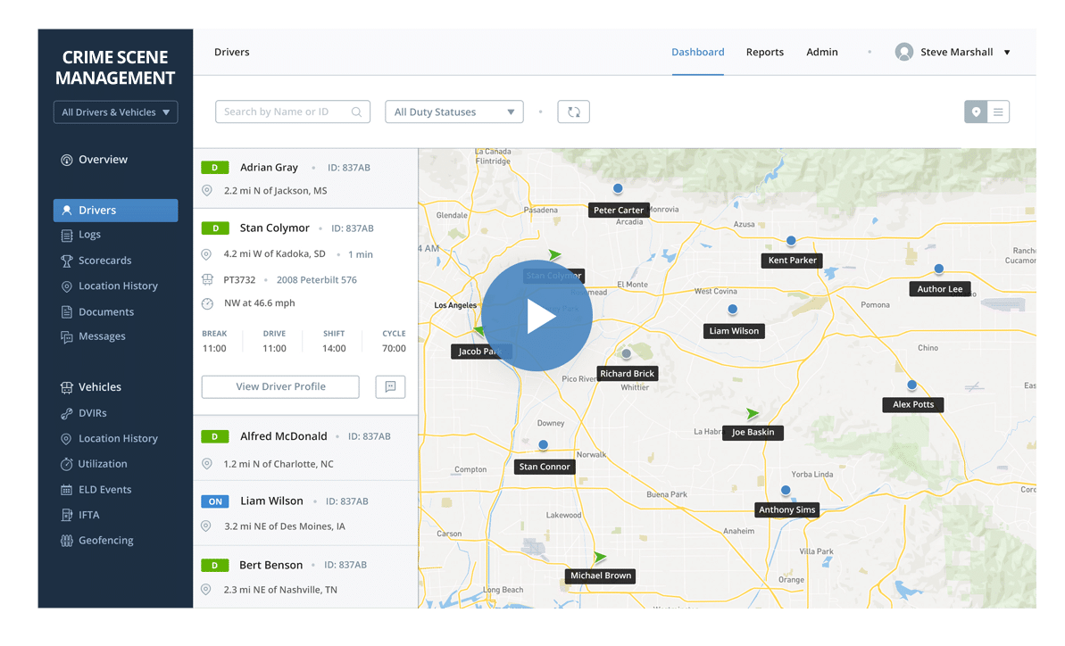1065x646 pixels.
Task: Switch to list view toggle
Action: point(998,112)
